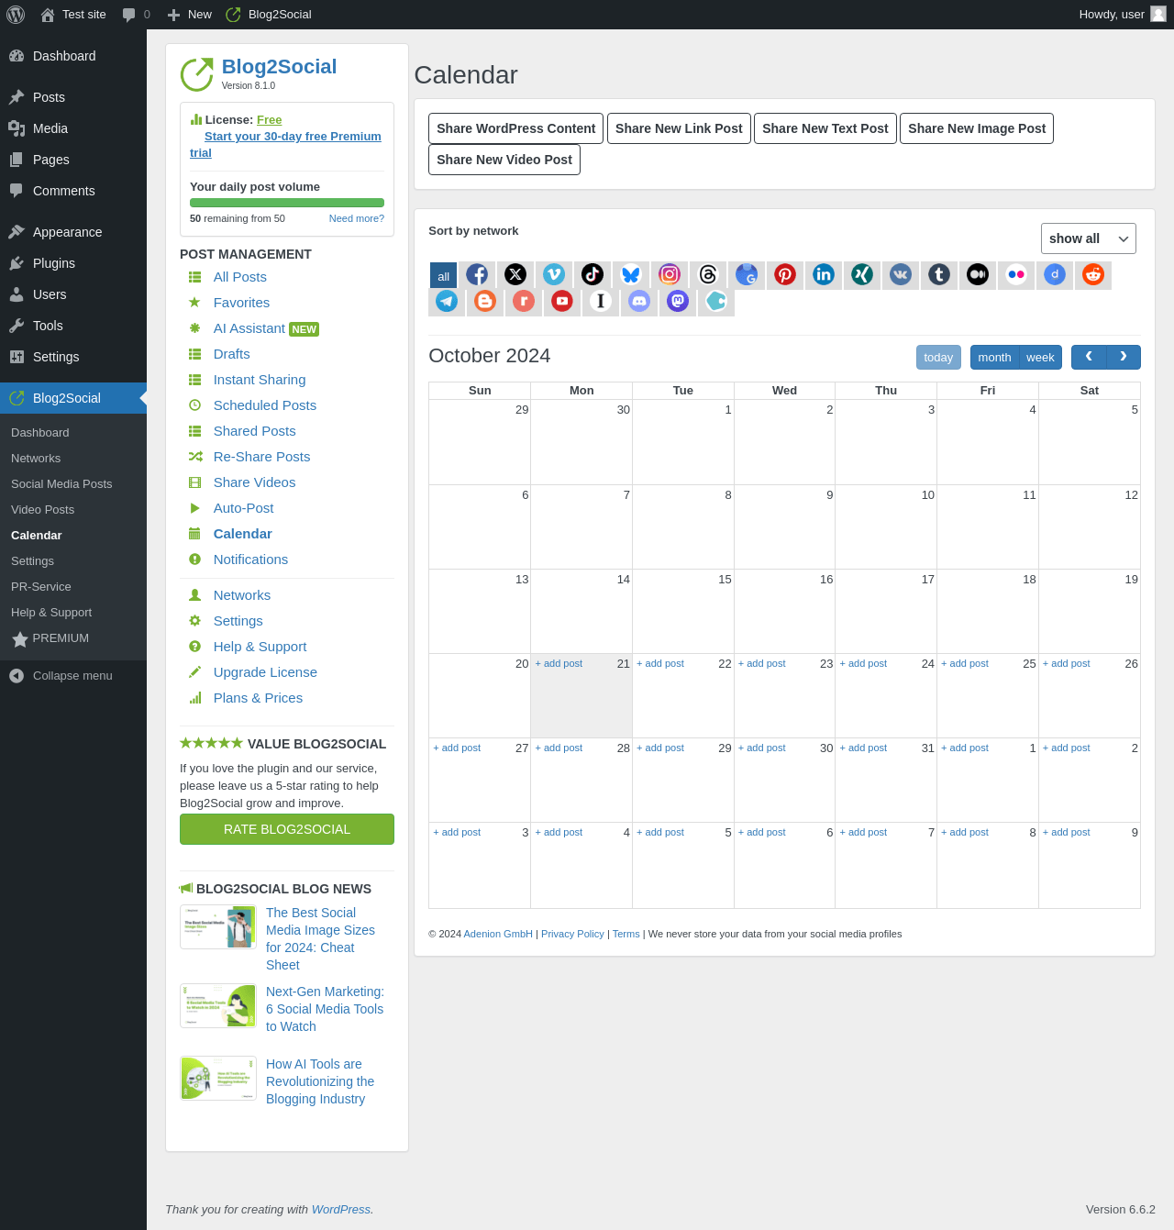Viewport: 1174px width, 1230px height.
Task: Open Scheduled Posts in Blog2Social panel
Action: 264,405
